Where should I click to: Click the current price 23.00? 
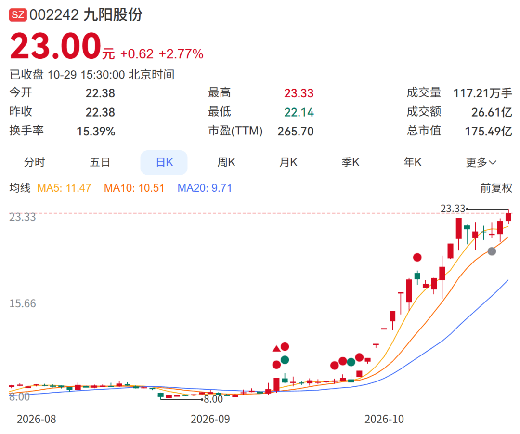(x=55, y=46)
